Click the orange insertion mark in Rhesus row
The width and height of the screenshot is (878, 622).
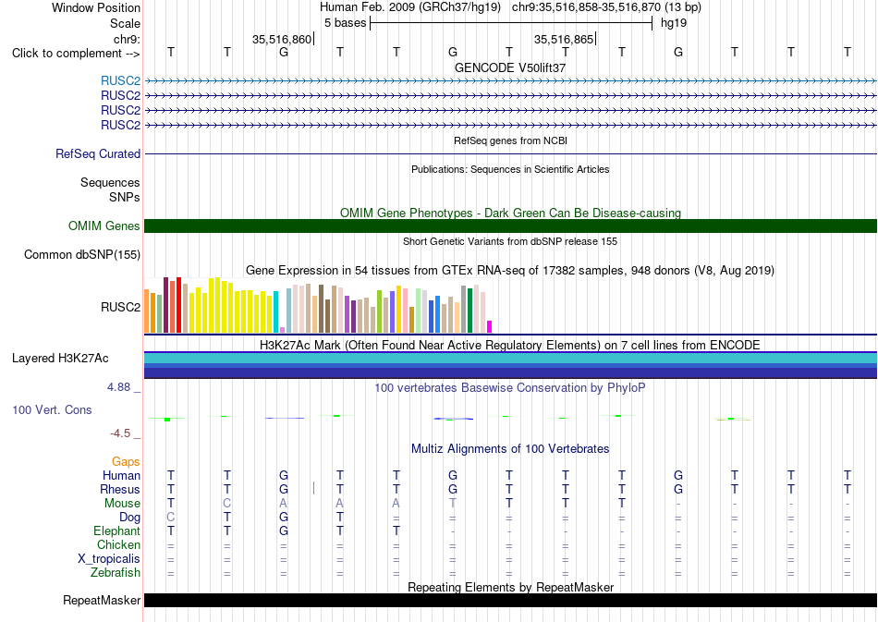313,488
